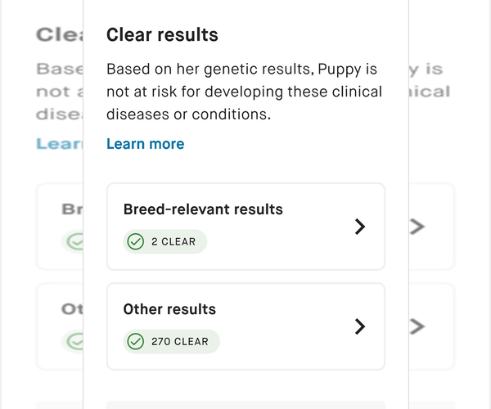This screenshot has width=491, height=409.
Task: Click the blurred Learn link in the background
Action: click(x=59, y=144)
